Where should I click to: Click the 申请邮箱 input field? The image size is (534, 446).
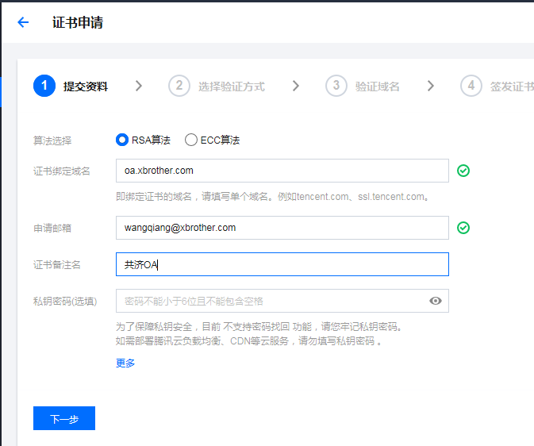tap(282, 228)
